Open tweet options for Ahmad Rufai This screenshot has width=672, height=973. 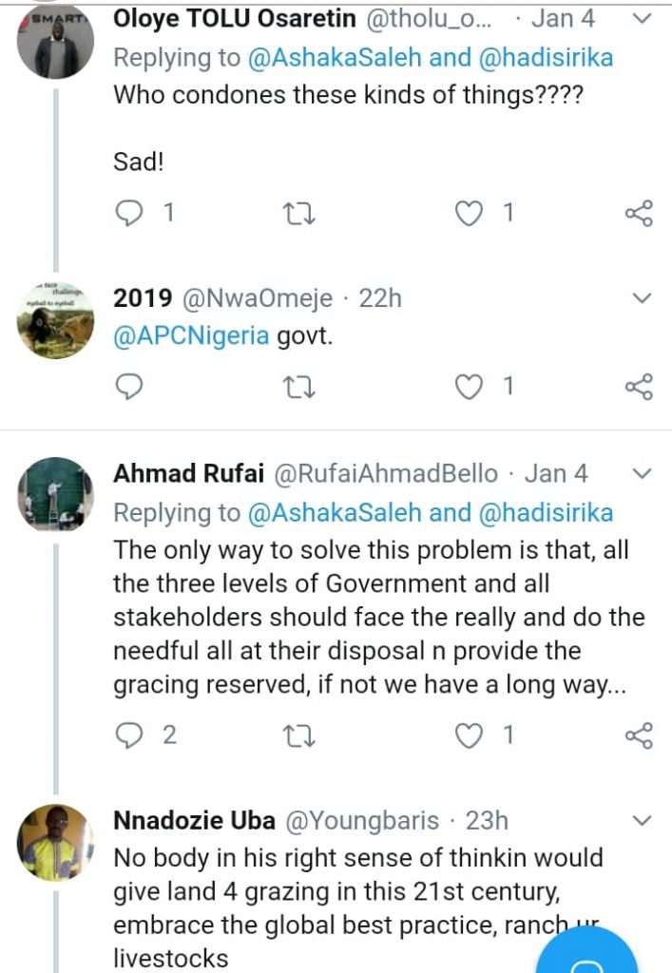point(643,473)
